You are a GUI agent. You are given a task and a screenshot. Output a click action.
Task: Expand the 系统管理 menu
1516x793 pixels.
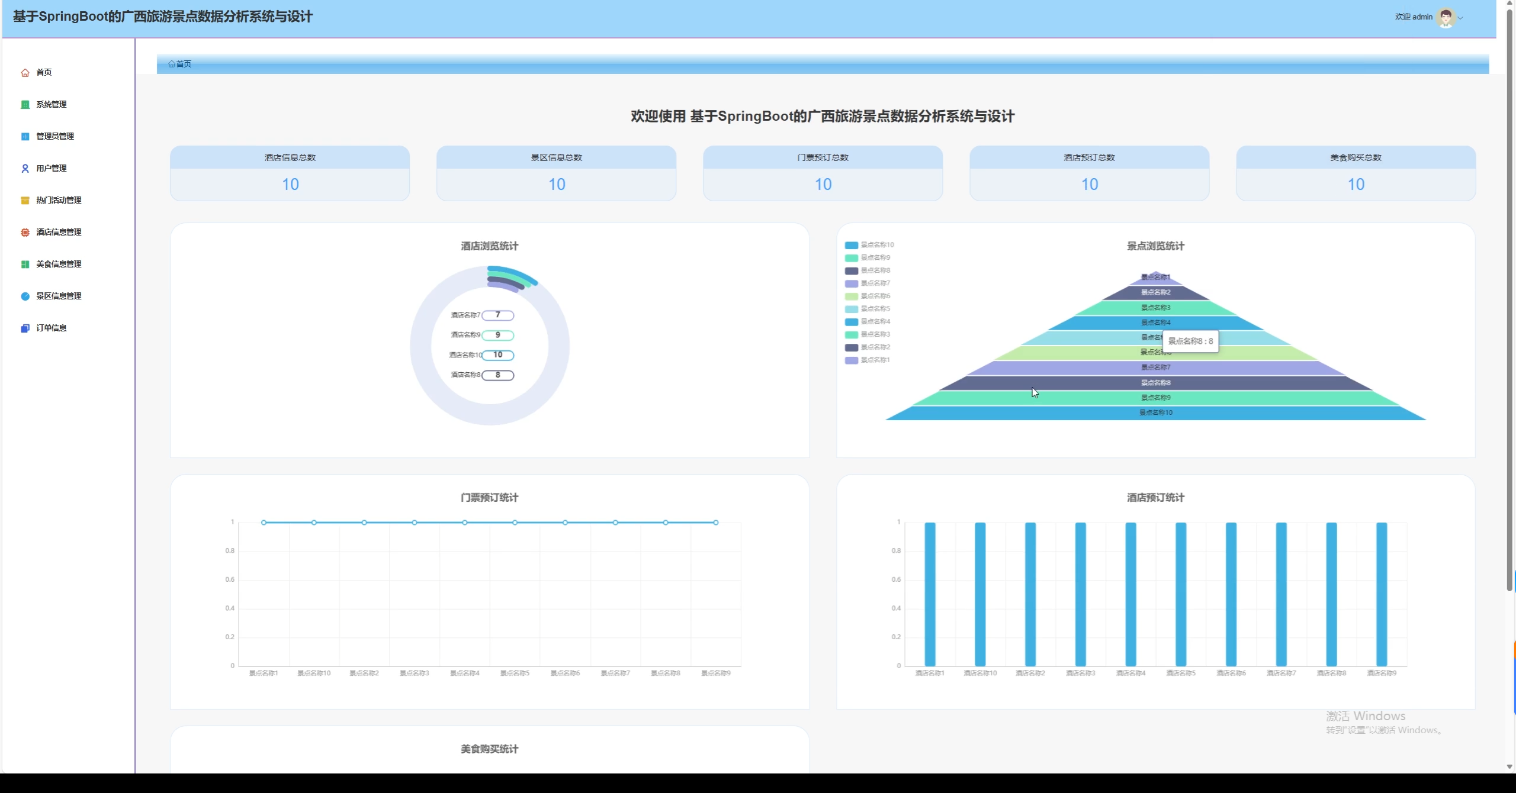coord(52,105)
